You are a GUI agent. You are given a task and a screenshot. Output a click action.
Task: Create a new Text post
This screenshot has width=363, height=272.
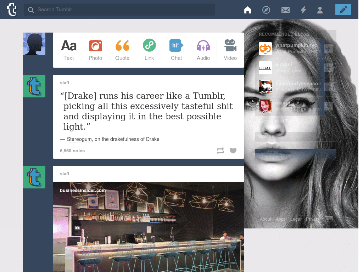tap(69, 50)
